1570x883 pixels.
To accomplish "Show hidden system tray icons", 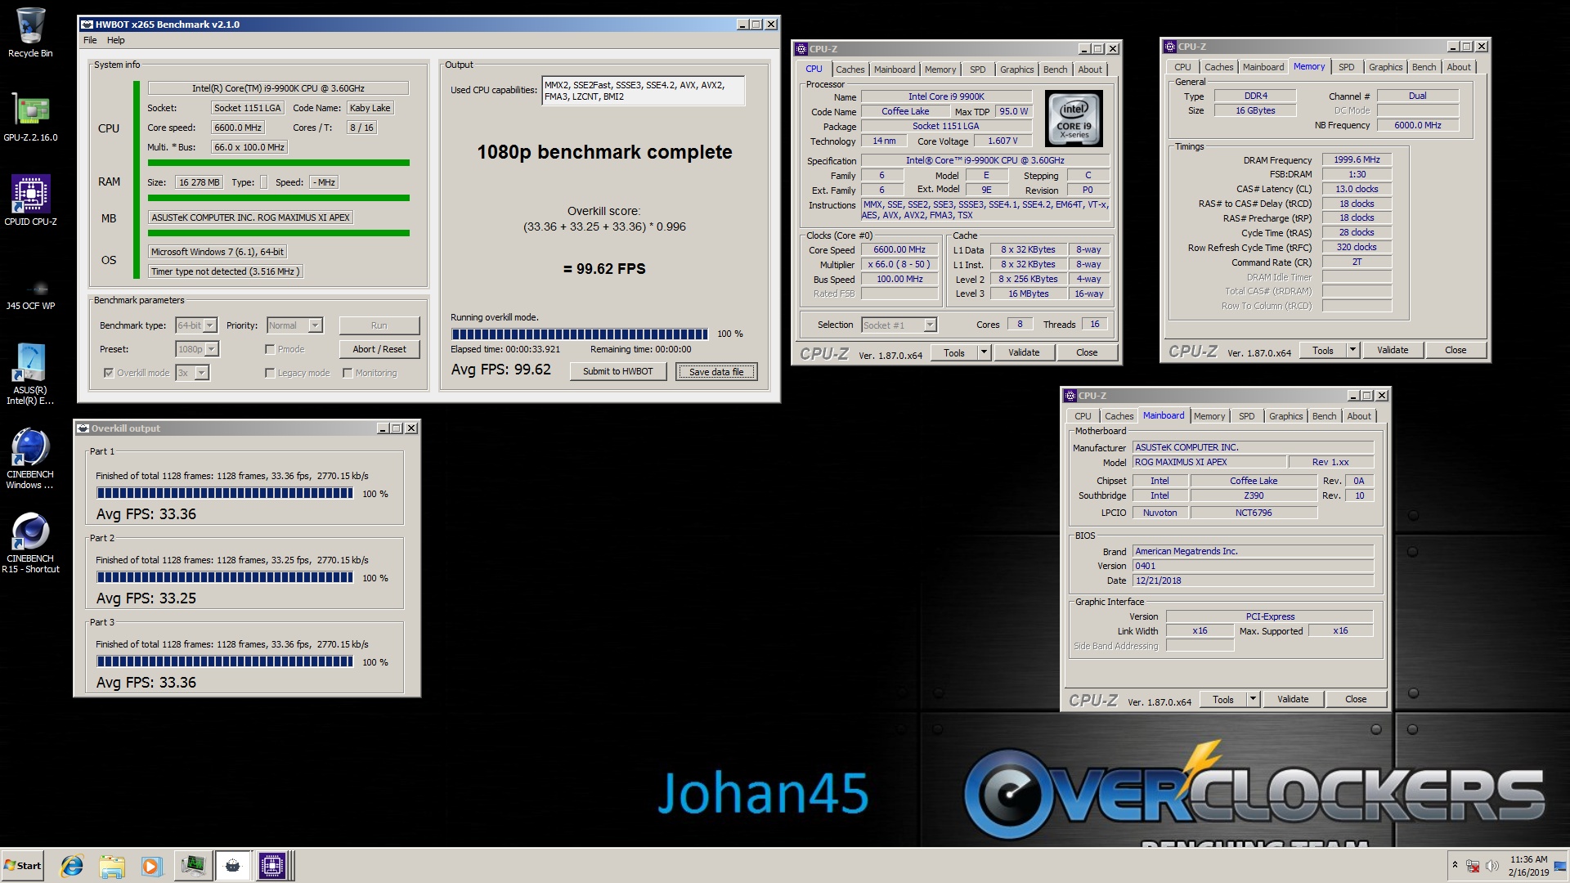I will coord(1455,865).
